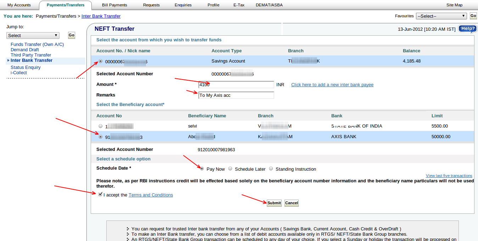Select the Savings Account source radio button
Viewport: 478px width, 241px height.
click(x=101, y=61)
